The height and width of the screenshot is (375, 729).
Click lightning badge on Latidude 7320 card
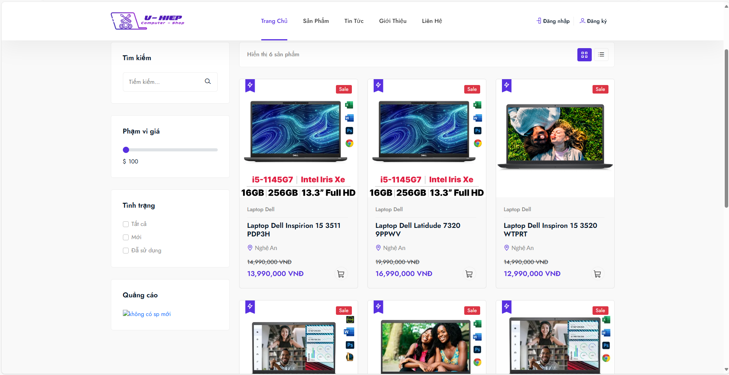point(378,85)
